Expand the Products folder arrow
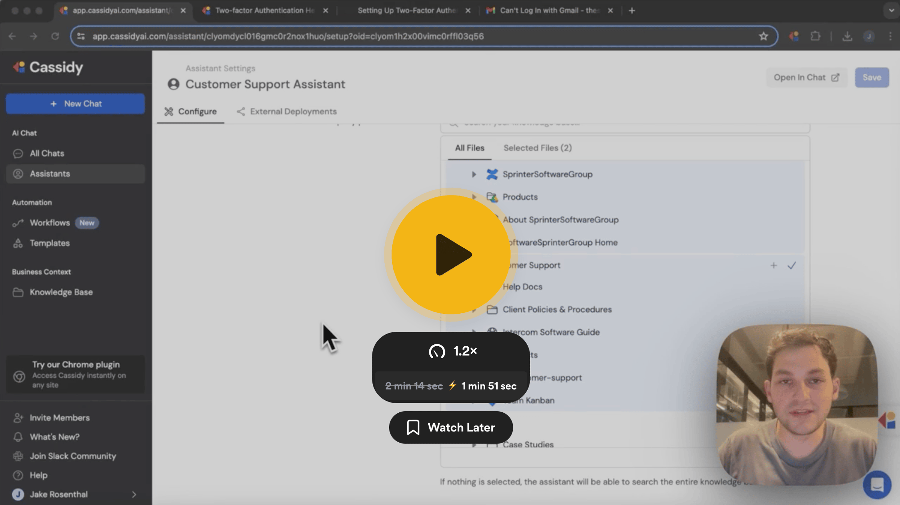 474,197
